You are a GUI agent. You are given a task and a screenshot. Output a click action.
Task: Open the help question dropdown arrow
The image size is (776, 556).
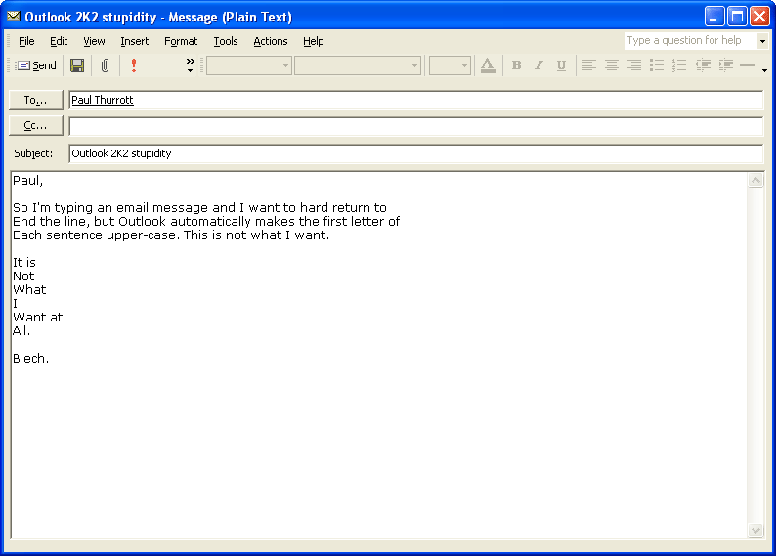(x=762, y=41)
